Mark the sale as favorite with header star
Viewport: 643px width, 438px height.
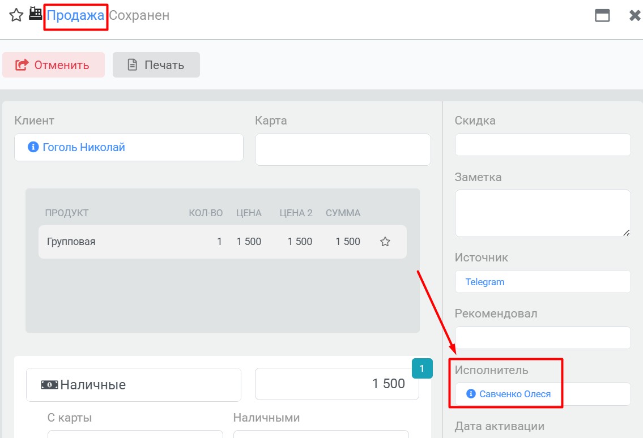tap(16, 15)
